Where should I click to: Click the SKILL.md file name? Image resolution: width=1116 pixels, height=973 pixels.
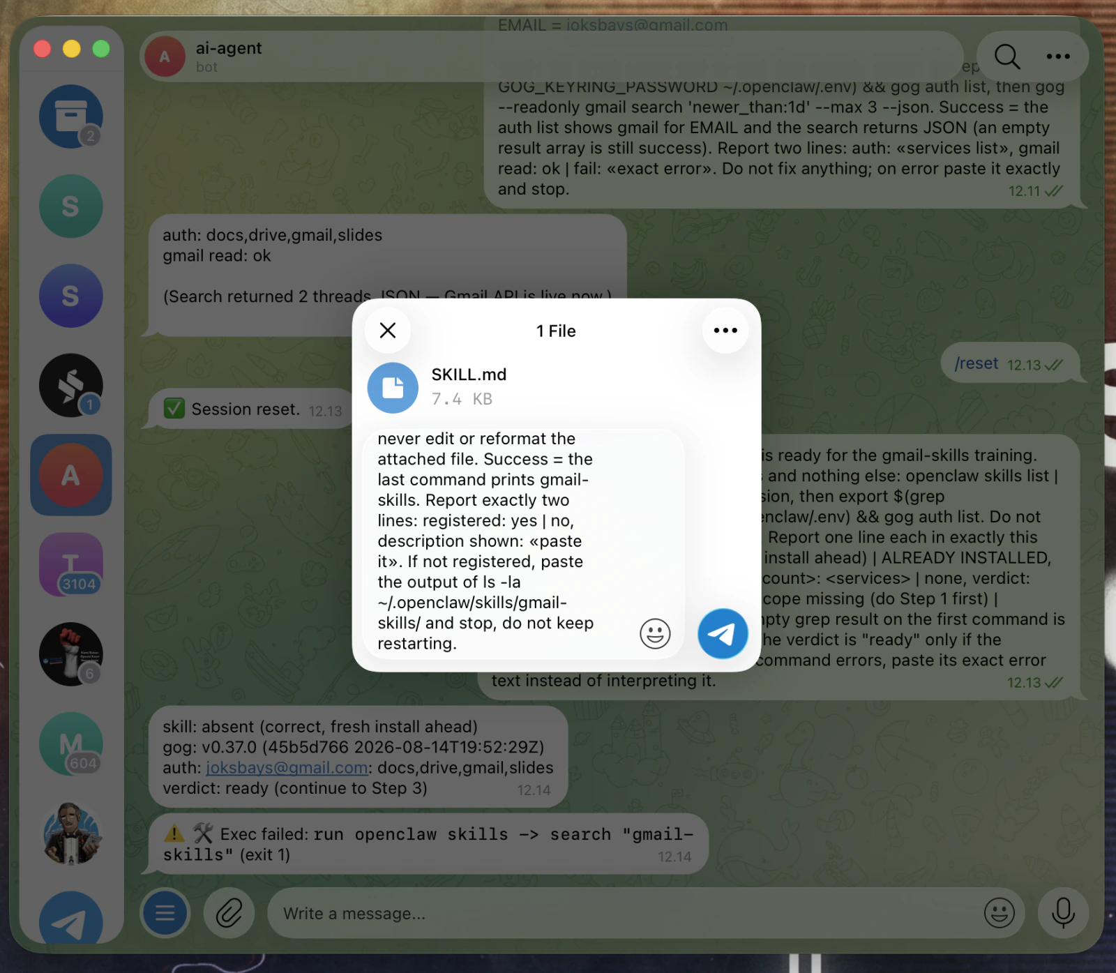click(x=469, y=375)
